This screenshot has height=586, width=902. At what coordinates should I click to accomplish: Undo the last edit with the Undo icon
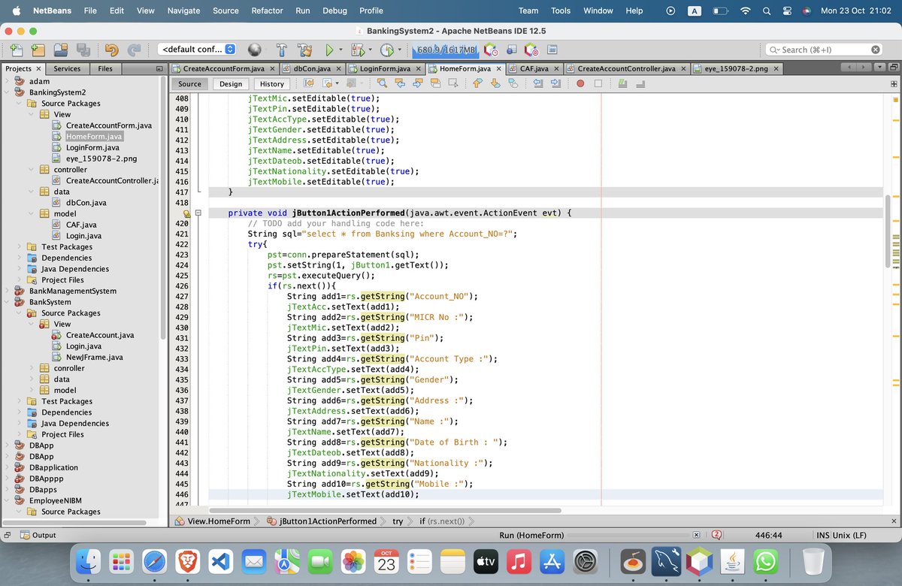coord(113,50)
